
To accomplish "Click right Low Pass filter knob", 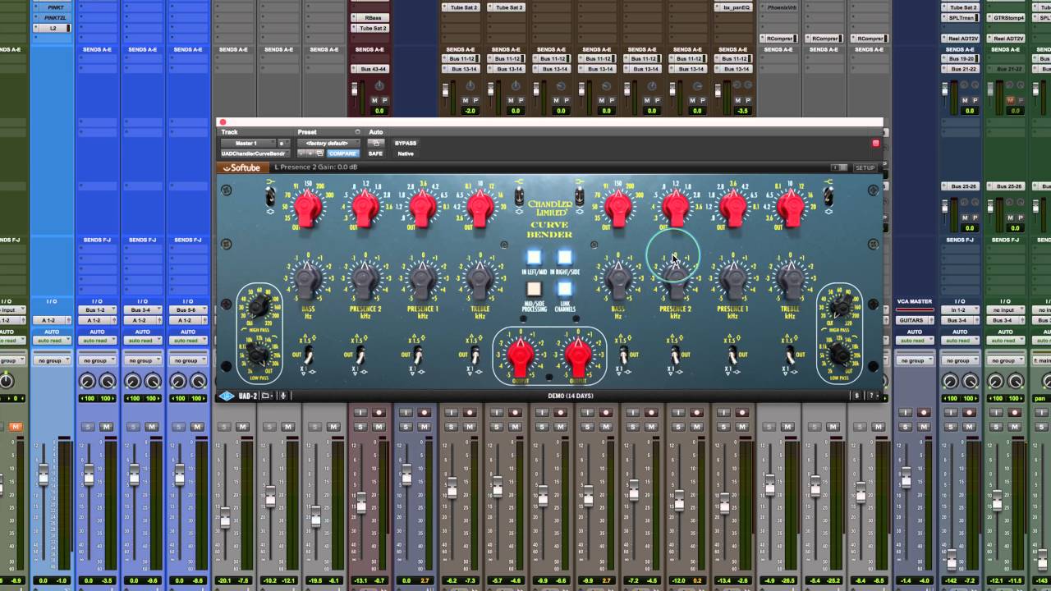I will point(839,355).
